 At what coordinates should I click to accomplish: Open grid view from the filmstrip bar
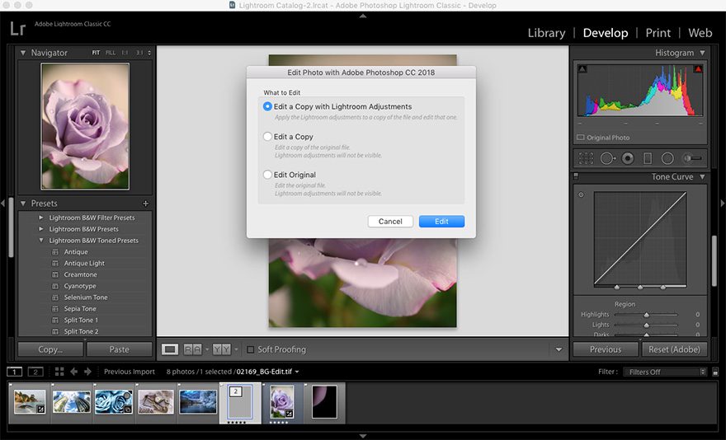[15, 372]
